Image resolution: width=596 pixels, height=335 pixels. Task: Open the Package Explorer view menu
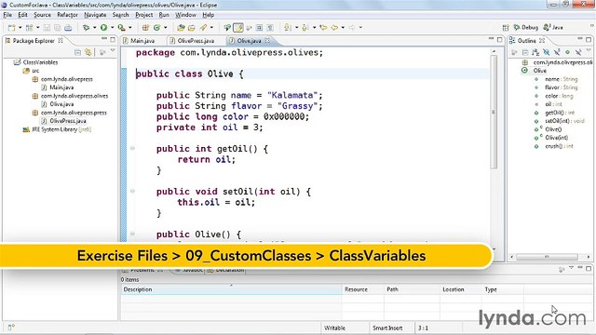click(113, 51)
